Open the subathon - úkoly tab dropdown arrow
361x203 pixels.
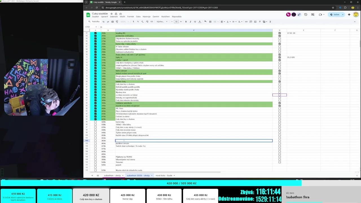click(x=123, y=175)
